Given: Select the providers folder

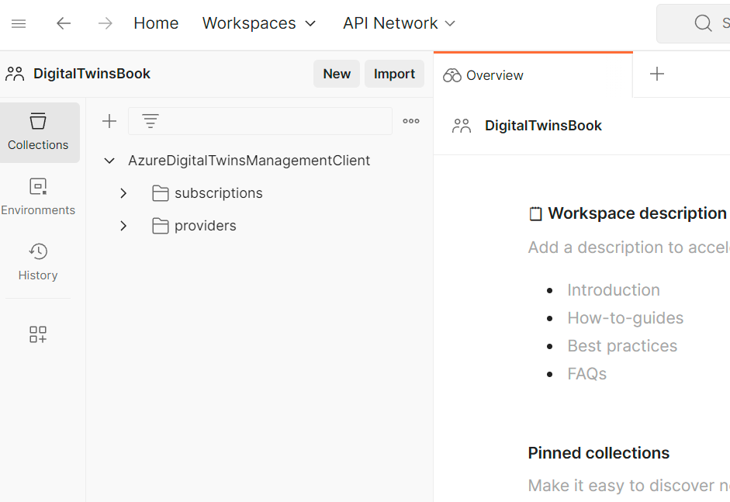Looking at the screenshot, I should (206, 225).
